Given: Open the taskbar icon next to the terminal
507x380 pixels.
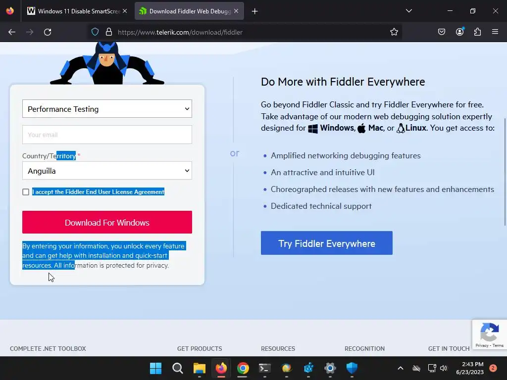Looking at the screenshot, I should point(287,368).
